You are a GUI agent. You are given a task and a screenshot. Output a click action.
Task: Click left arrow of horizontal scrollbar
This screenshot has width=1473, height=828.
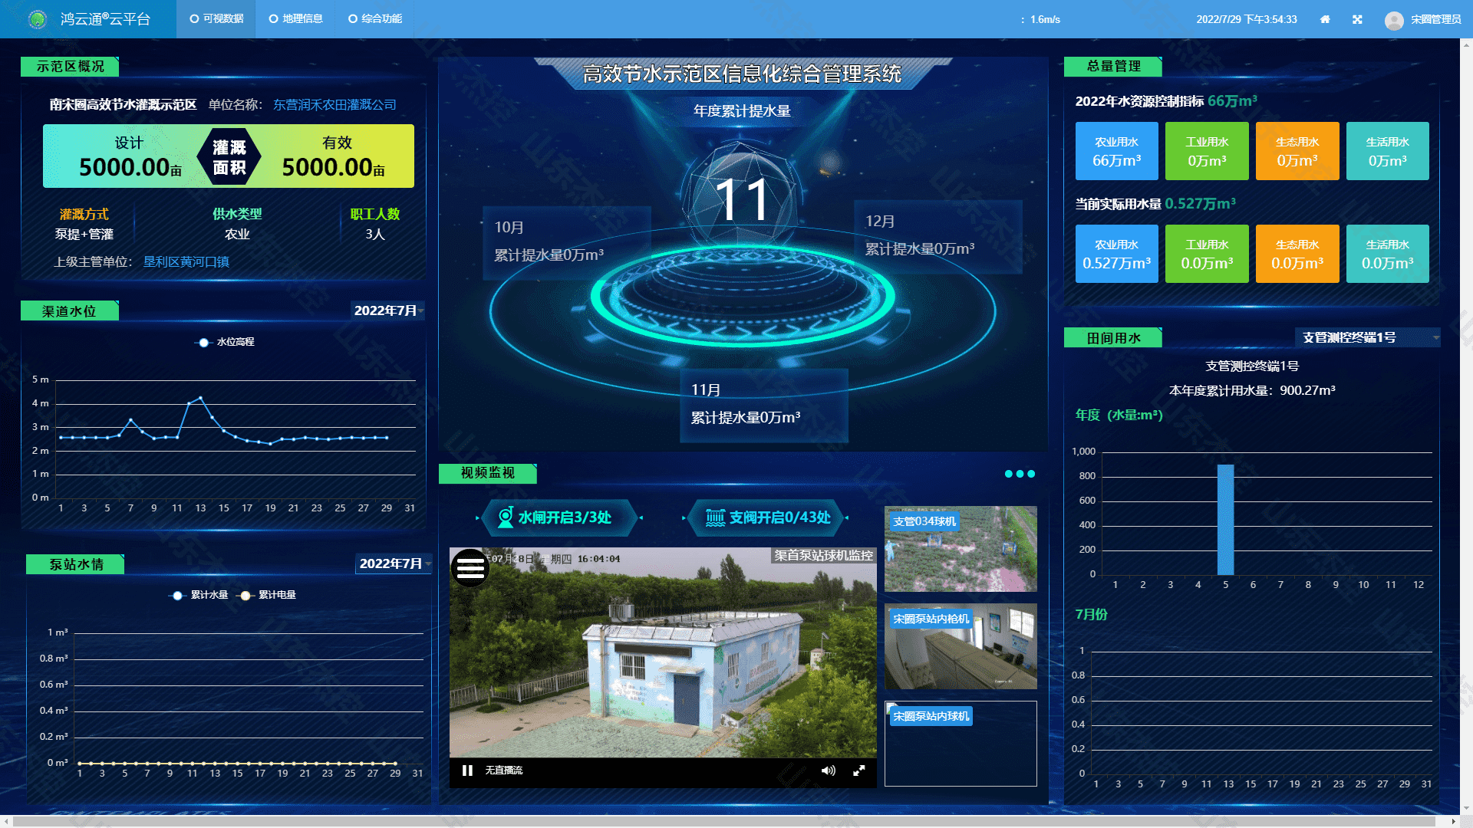click(x=6, y=821)
